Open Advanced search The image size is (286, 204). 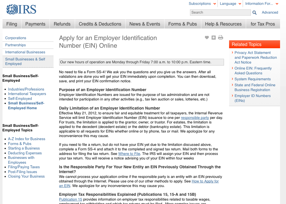pyautogui.click(x=270, y=12)
